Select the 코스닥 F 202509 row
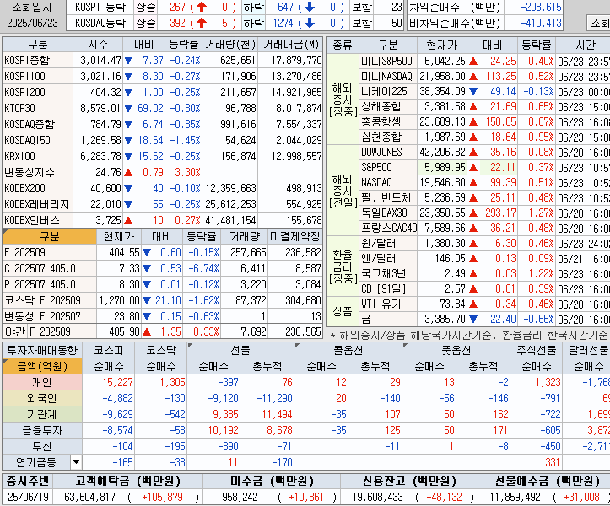The image size is (610, 506). pyautogui.click(x=163, y=300)
